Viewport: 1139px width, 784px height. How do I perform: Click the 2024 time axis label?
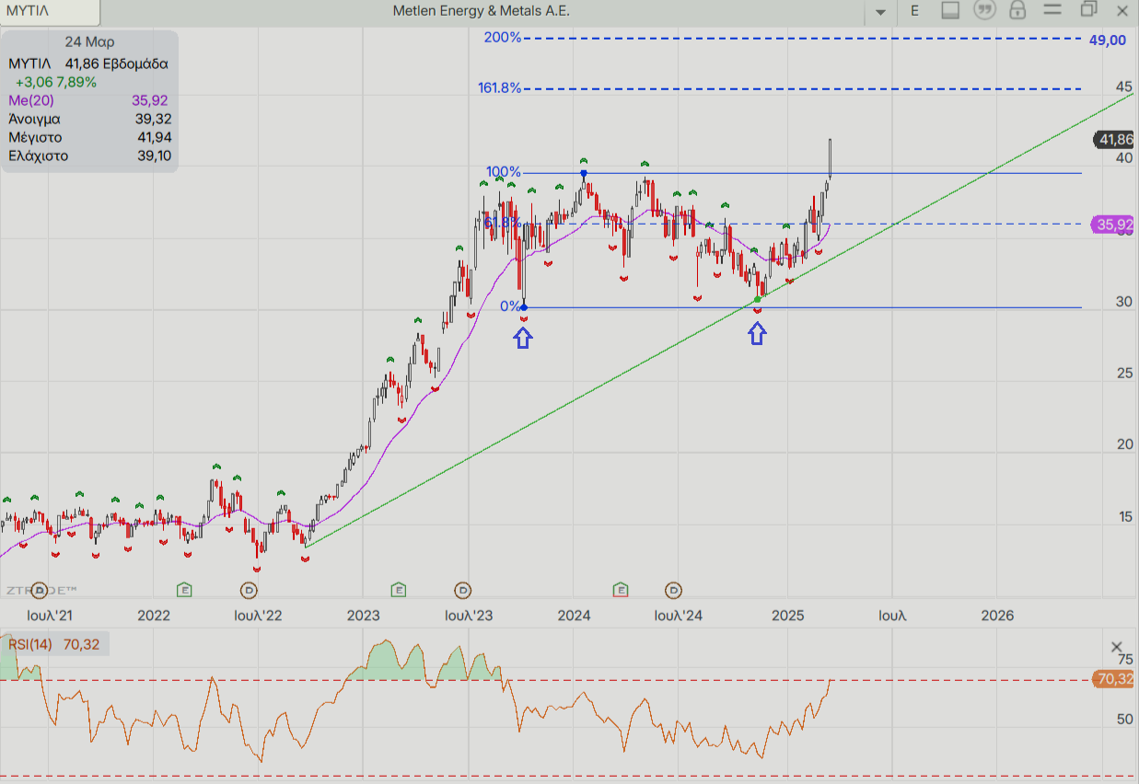tap(575, 616)
